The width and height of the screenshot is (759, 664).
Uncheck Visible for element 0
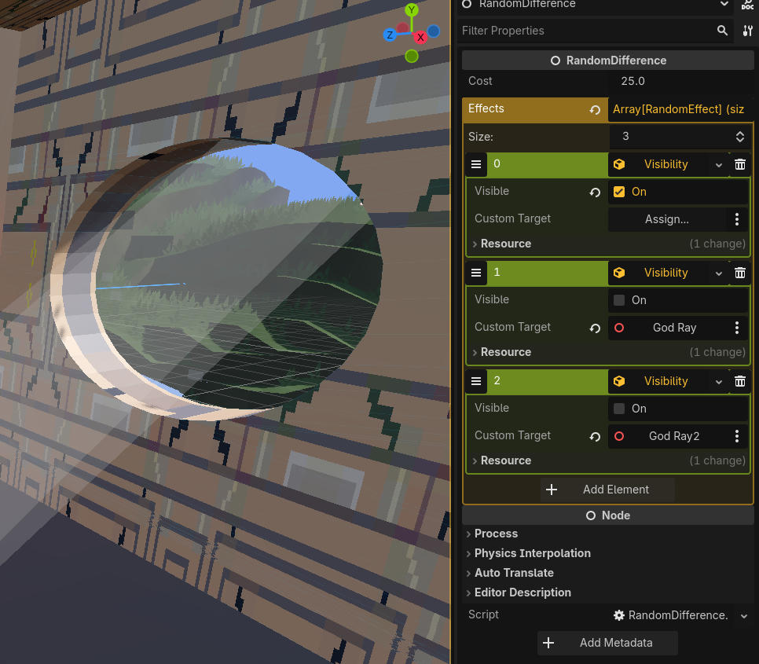619,192
